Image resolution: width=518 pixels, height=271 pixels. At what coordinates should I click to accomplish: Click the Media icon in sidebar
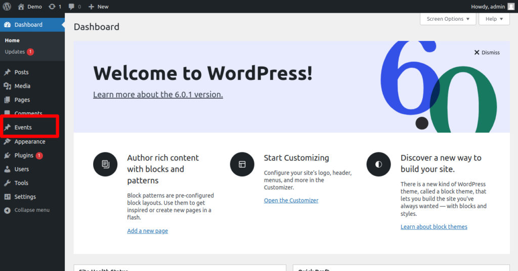click(x=7, y=86)
